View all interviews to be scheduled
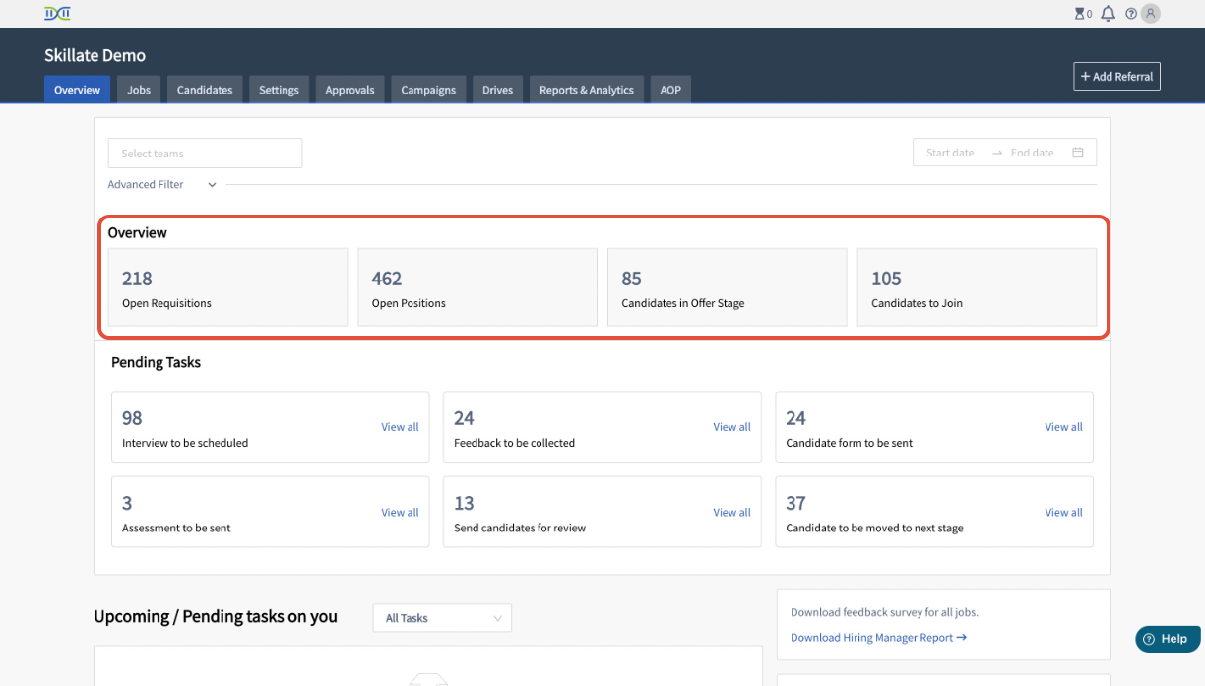The width and height of the screenshot is (1205, 686). pyautogui.click(x=400, y=427)
